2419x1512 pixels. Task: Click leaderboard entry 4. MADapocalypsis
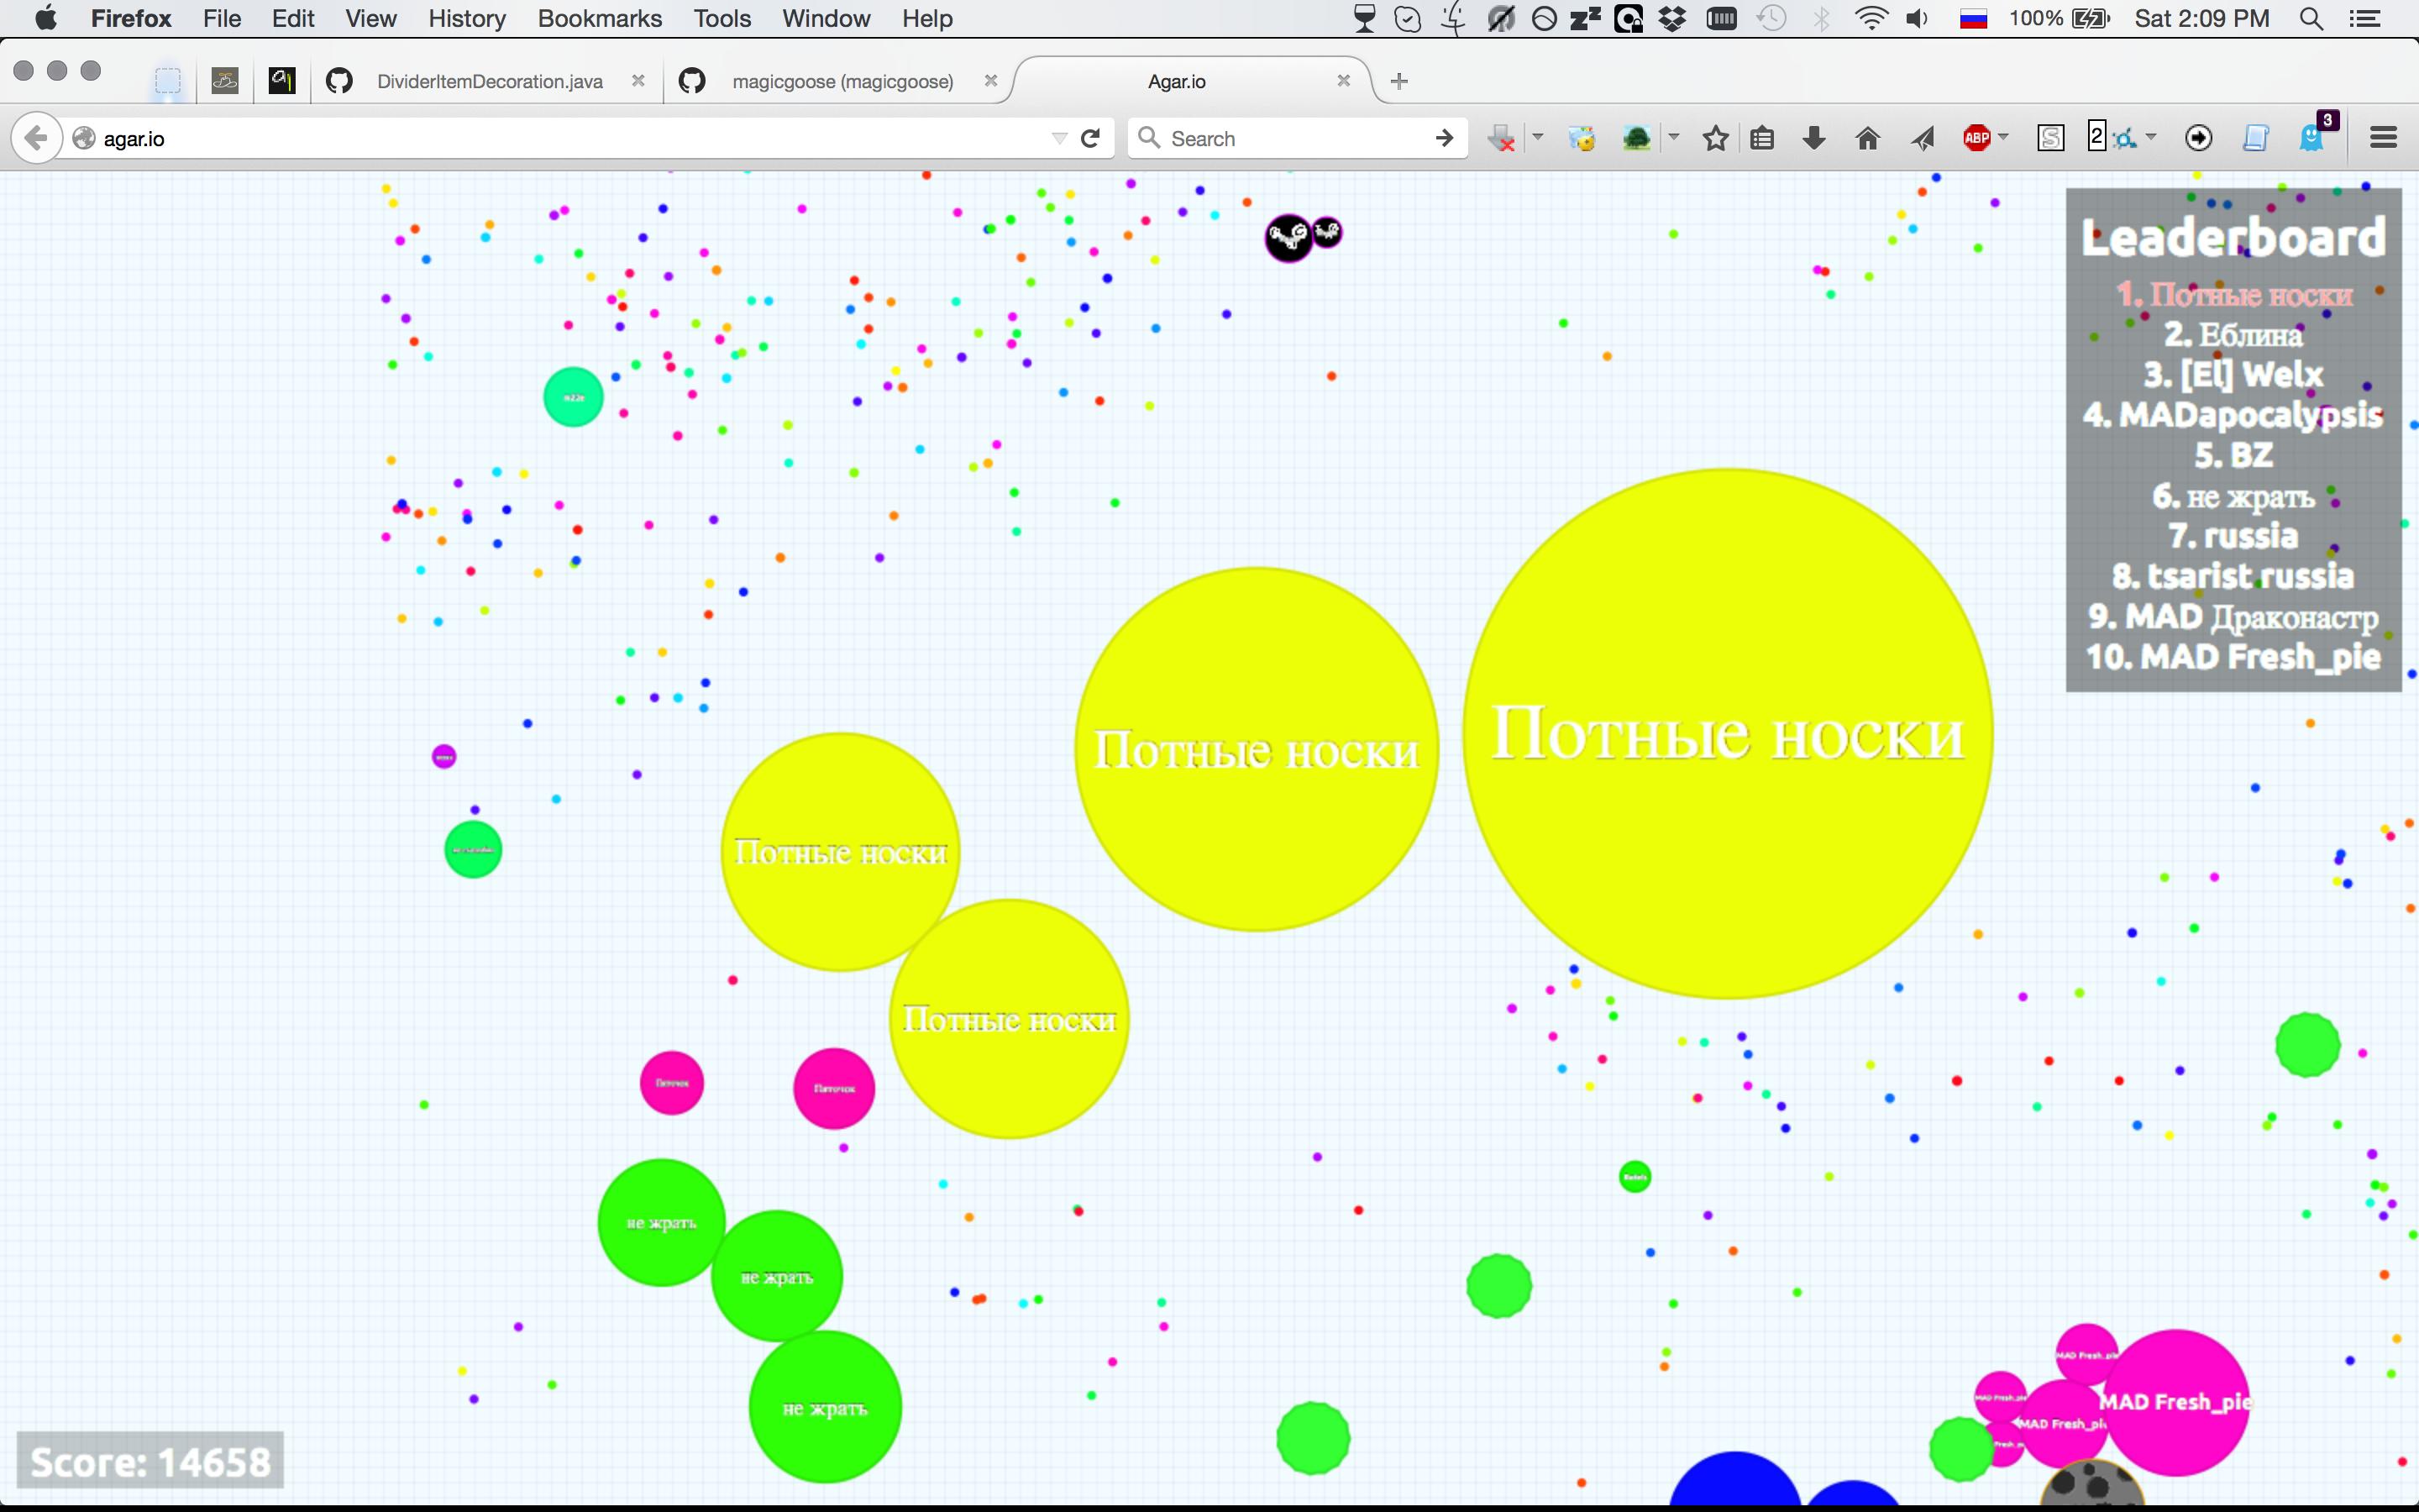tap(2233, 414)
